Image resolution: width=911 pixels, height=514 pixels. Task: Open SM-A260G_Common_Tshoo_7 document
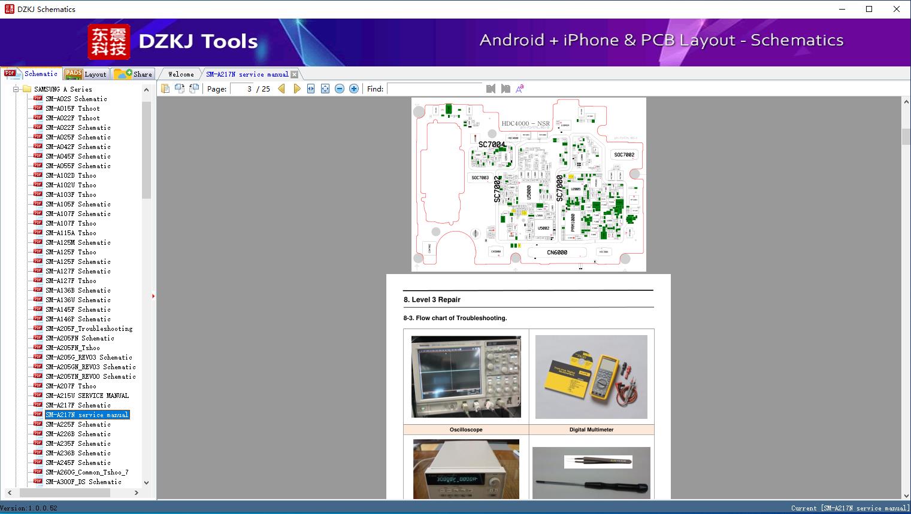pyautogui.click(x=87, y=472)
